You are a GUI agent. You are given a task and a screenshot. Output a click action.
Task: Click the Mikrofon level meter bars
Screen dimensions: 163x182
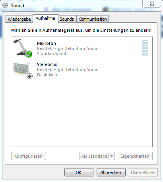pos(145,48)
